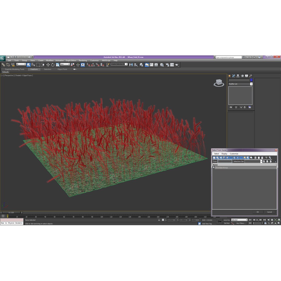This screenshot has width=281, height=281.
Task: Click the time slider showing 0 / 225
Action: coord(11,213)
